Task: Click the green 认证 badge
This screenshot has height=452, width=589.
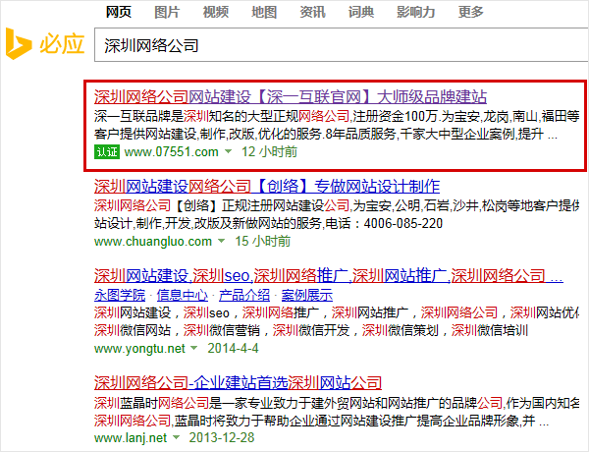Action: pyautogui.click(x=106, y=152)
